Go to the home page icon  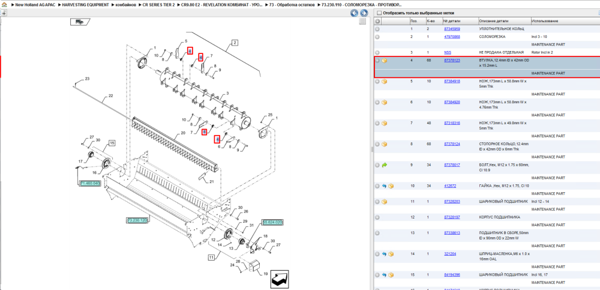4,5
